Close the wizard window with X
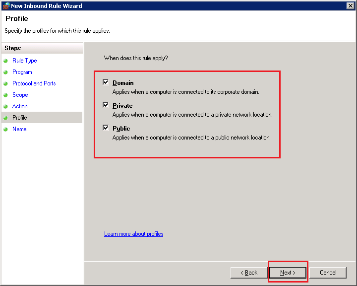The image size is (357, 286). click(350, 5)
